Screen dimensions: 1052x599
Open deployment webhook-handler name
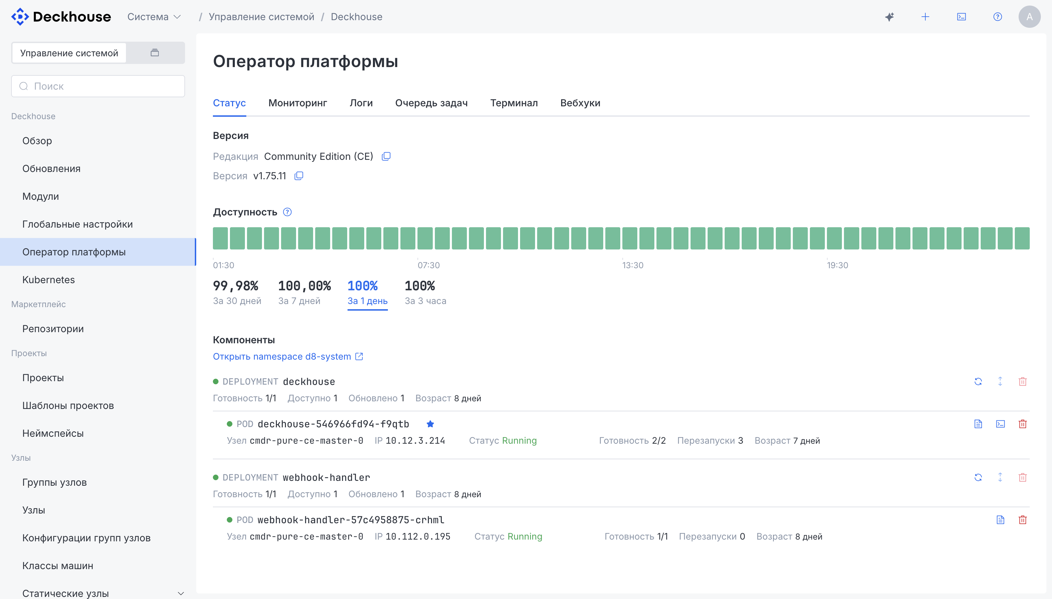pyautogui.click(x=326, y=478)
